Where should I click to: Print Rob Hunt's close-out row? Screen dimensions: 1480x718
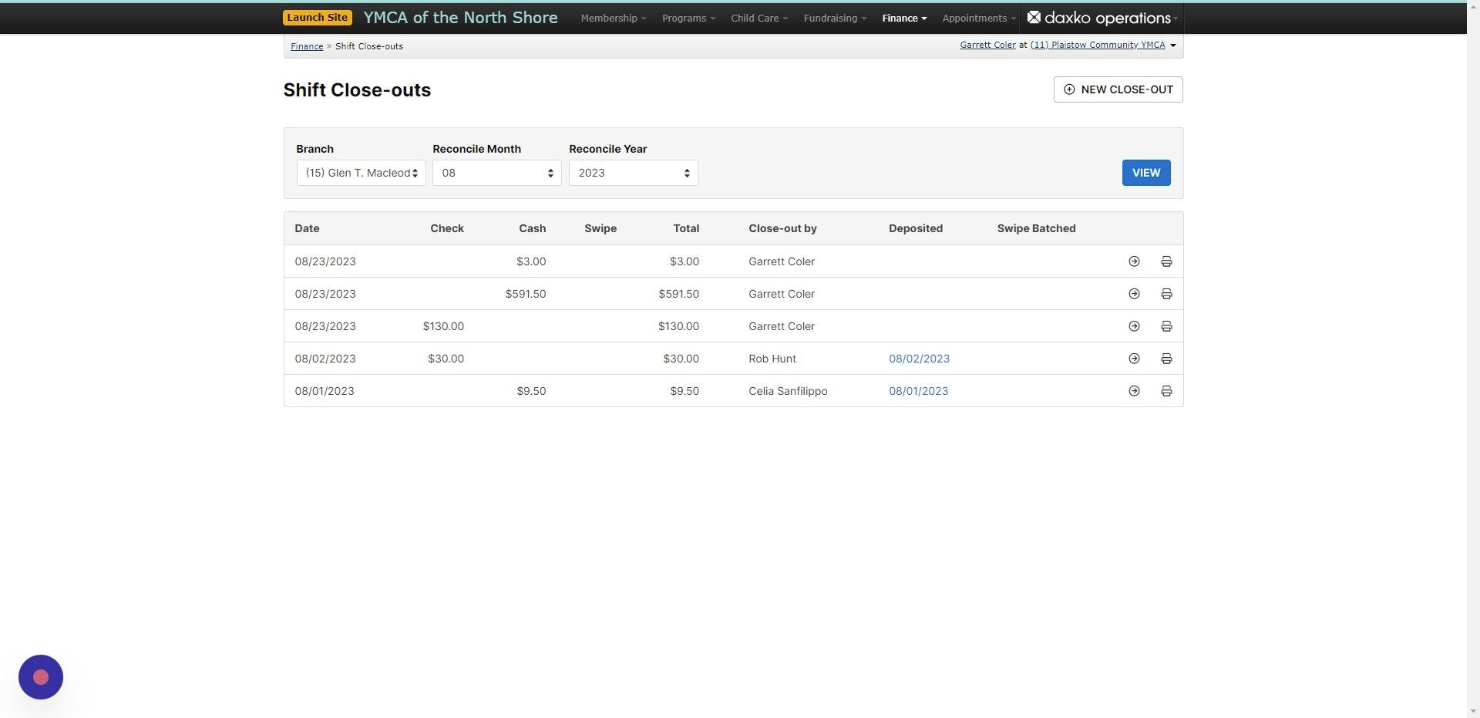tap(1166, 359)
